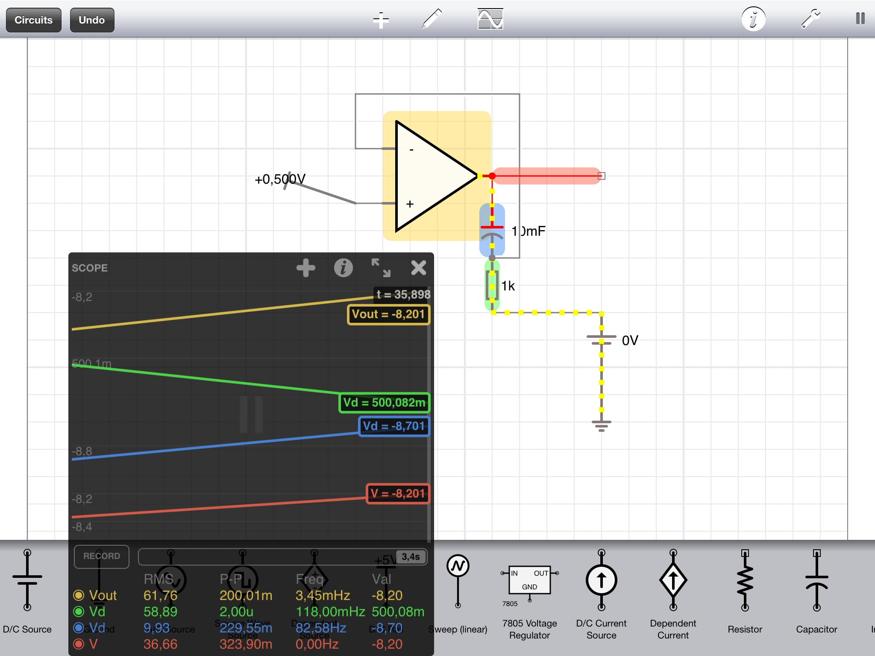Select the 10mF capacitor in circuit

tap(492, 230)
